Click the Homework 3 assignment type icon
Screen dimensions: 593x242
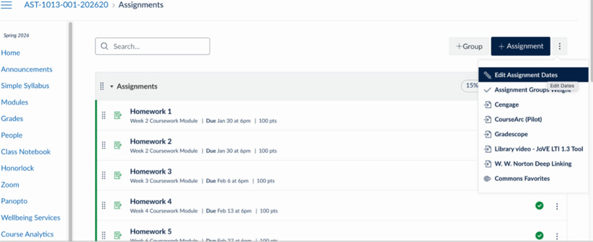click(118, 175)
